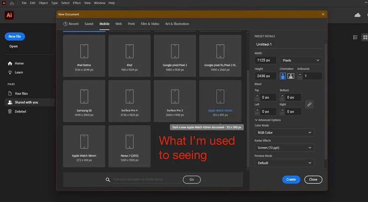Open the Pixels units dropdown
The image size is (368, 202).
(301, 60)
